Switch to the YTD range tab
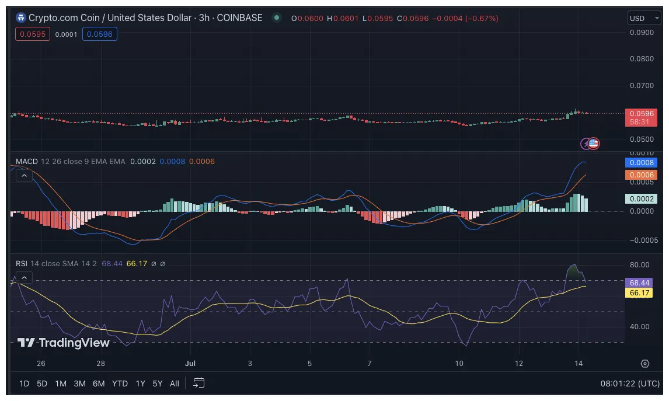 [120, 383]
